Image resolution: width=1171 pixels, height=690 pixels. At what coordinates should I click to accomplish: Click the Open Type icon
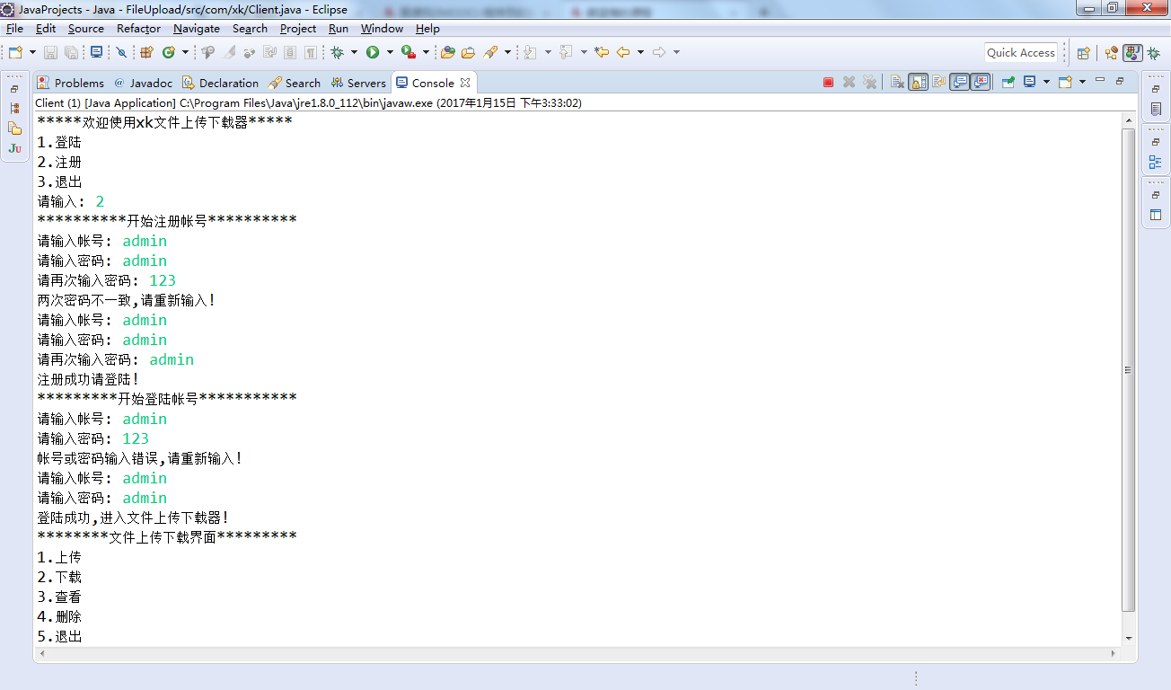[x=447, y=52]
